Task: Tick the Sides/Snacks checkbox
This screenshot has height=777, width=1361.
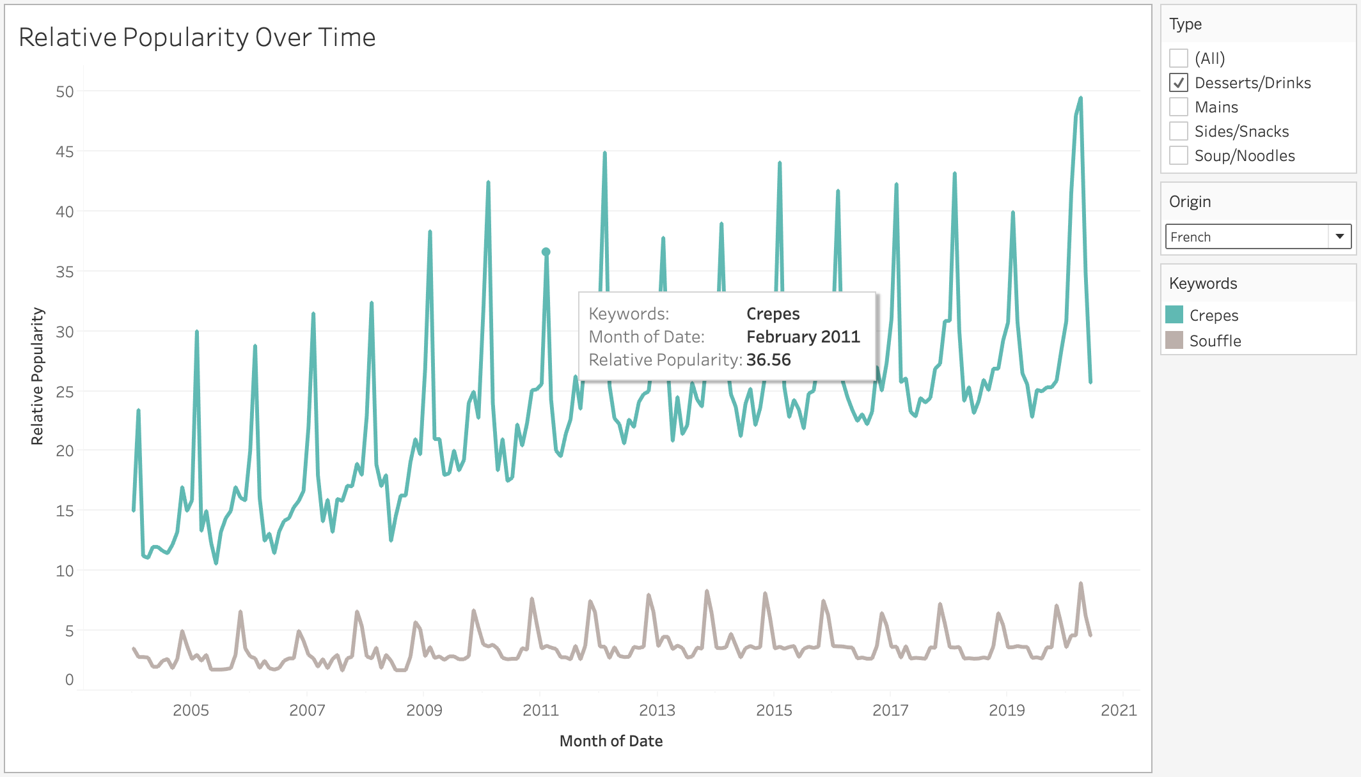Action: click(x=1179, y=131)
